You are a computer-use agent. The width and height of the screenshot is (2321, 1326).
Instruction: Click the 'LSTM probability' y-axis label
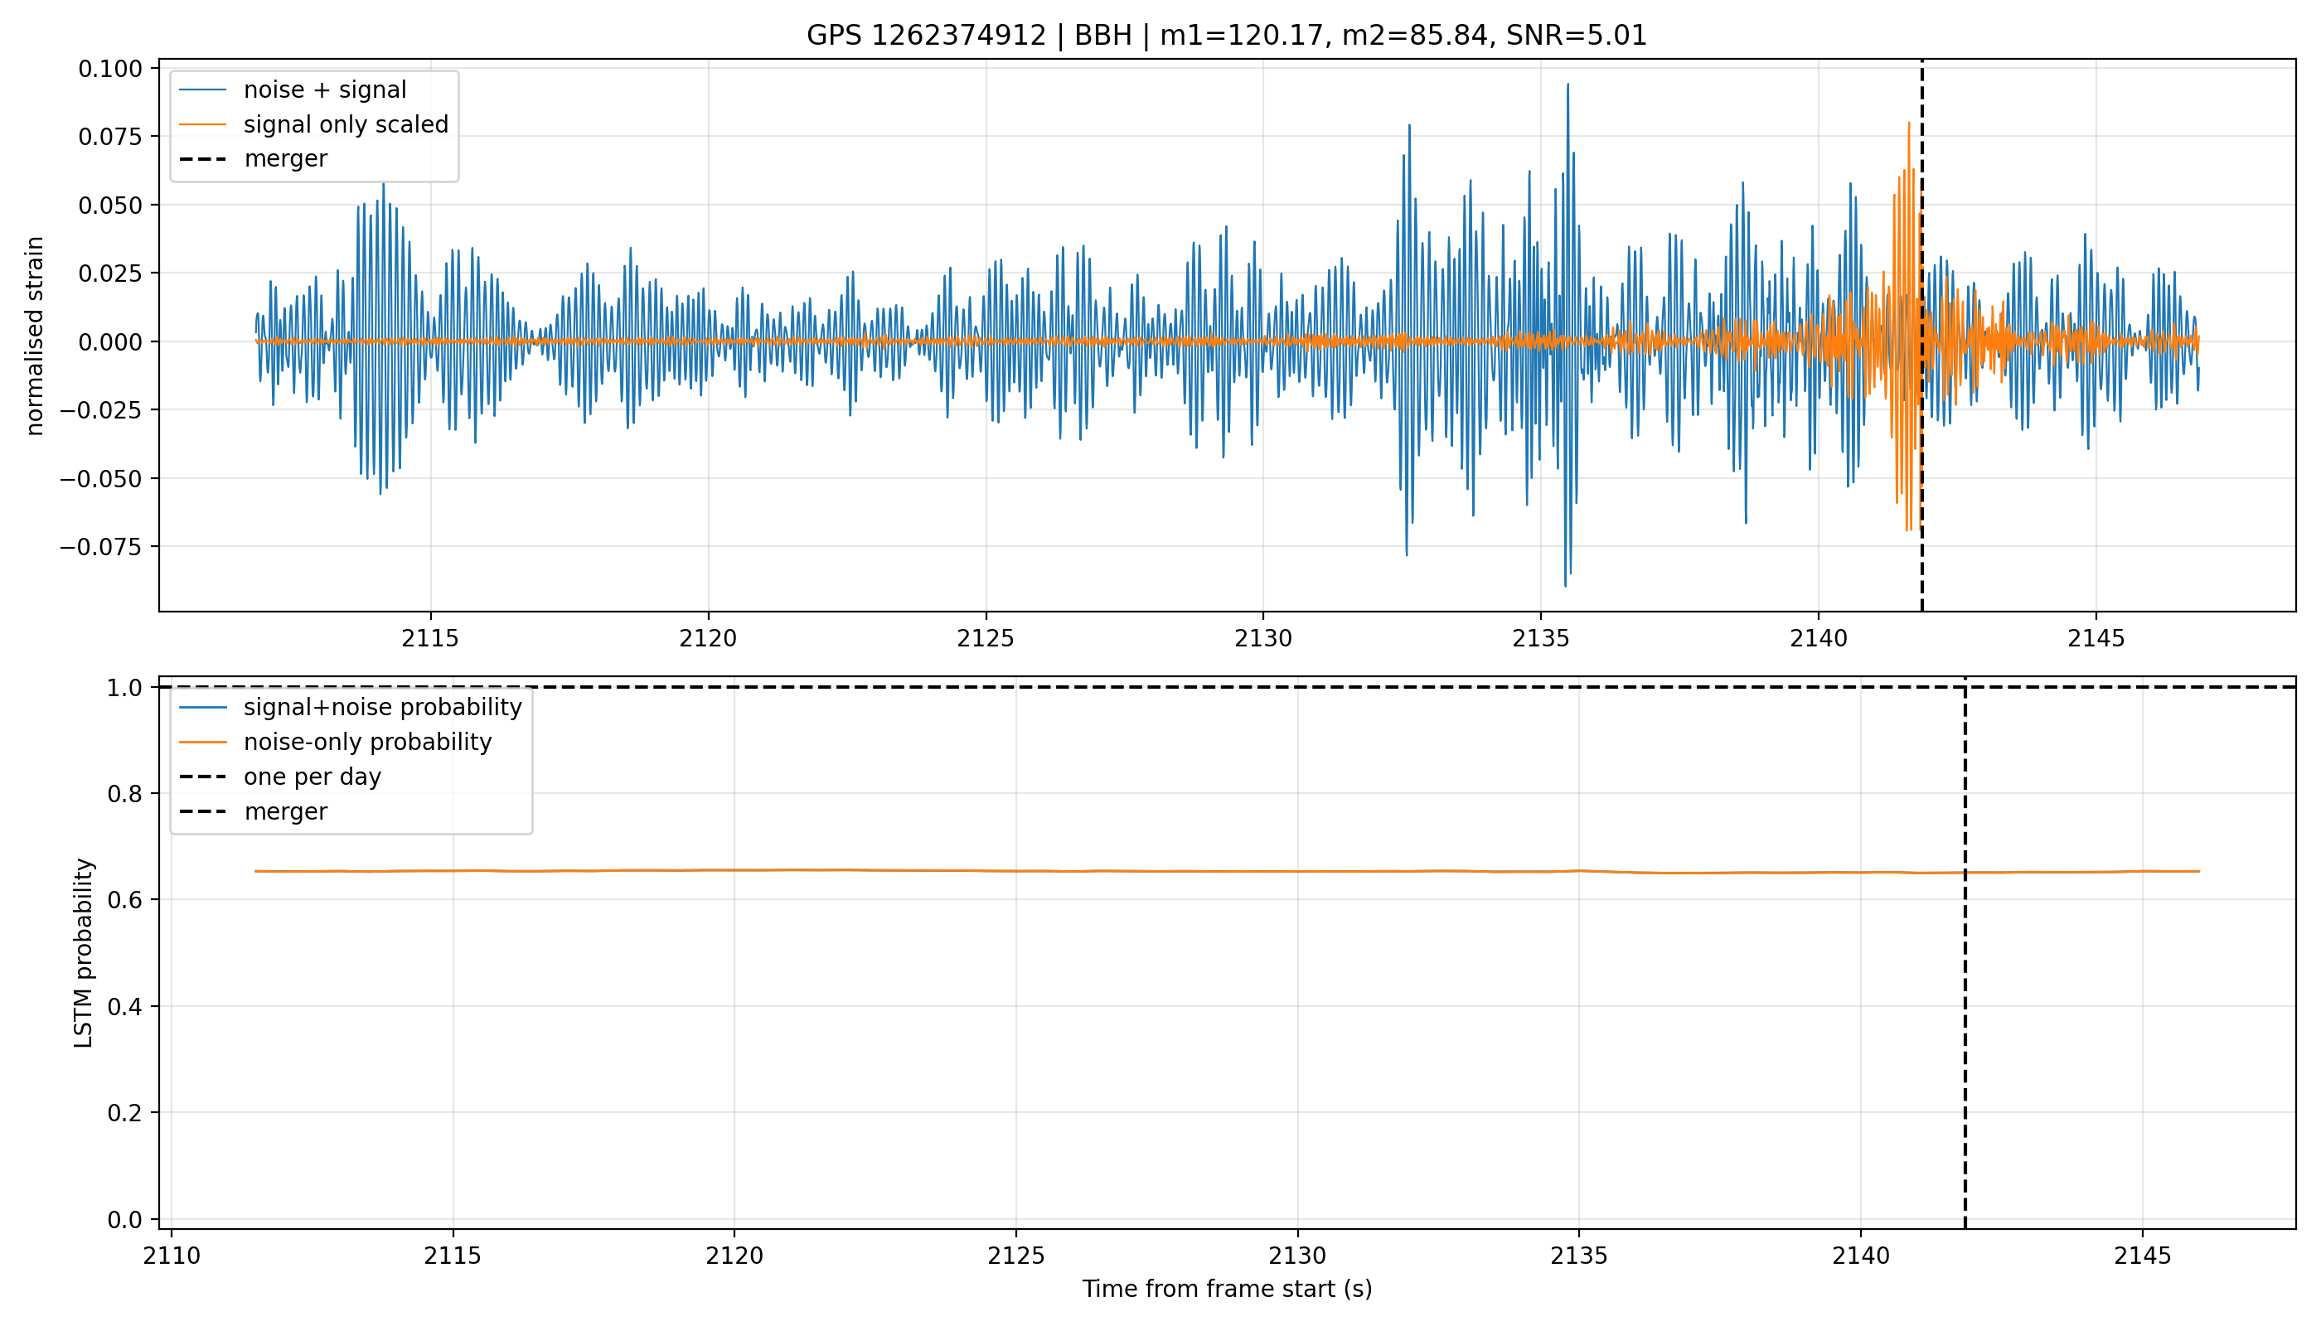coord(83,952)
